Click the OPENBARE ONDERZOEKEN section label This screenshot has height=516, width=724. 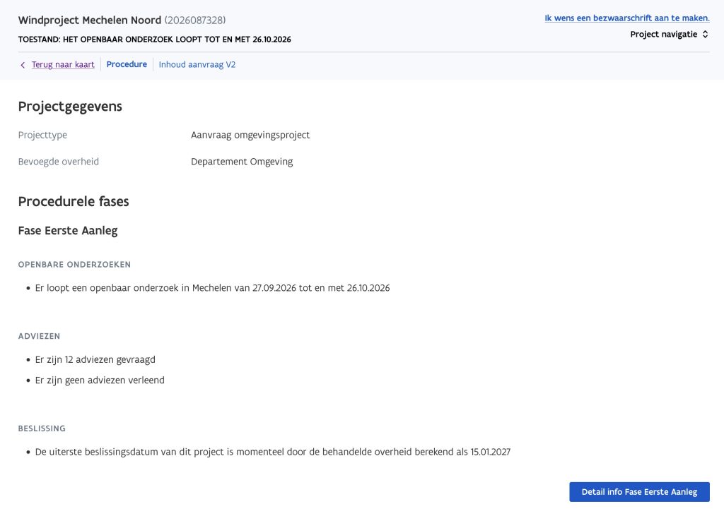pos(74,265)
